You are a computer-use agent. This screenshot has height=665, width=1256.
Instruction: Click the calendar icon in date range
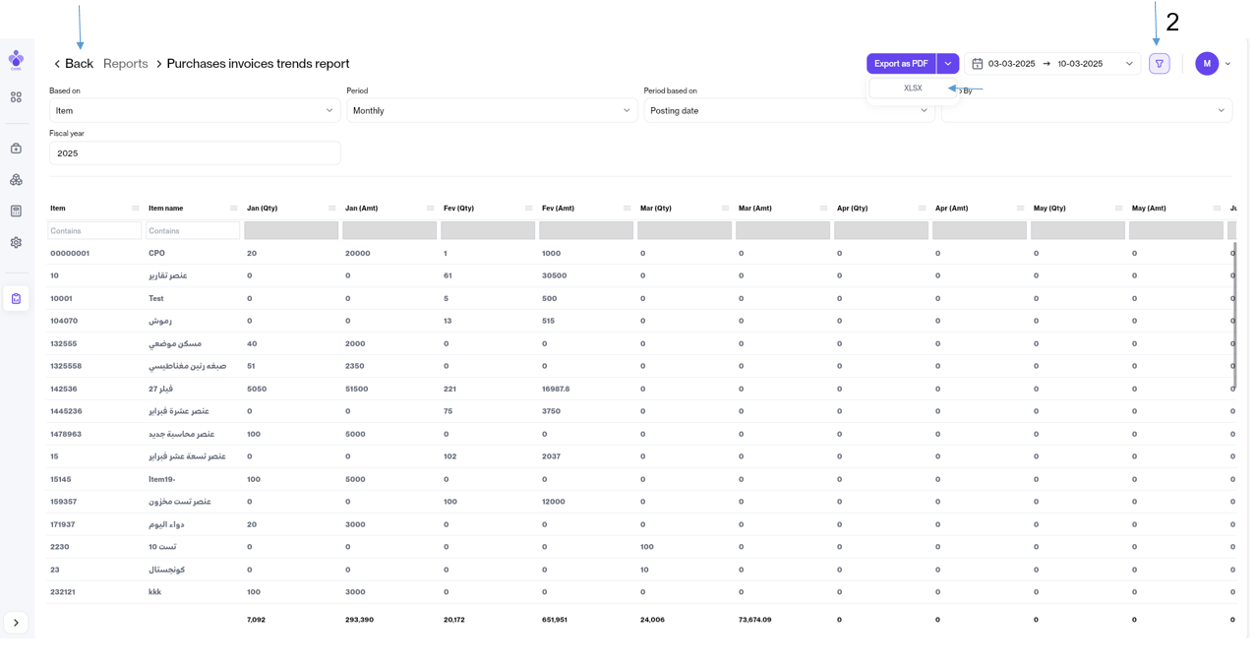click(978, 64)
